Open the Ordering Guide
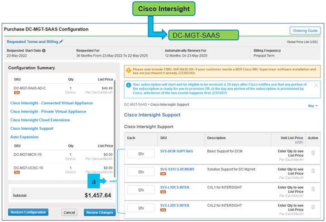Viewport: 326px width, 222px height. click(305, 31)
